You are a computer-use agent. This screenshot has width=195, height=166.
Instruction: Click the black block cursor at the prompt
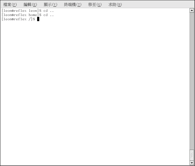tap(38, 19)
